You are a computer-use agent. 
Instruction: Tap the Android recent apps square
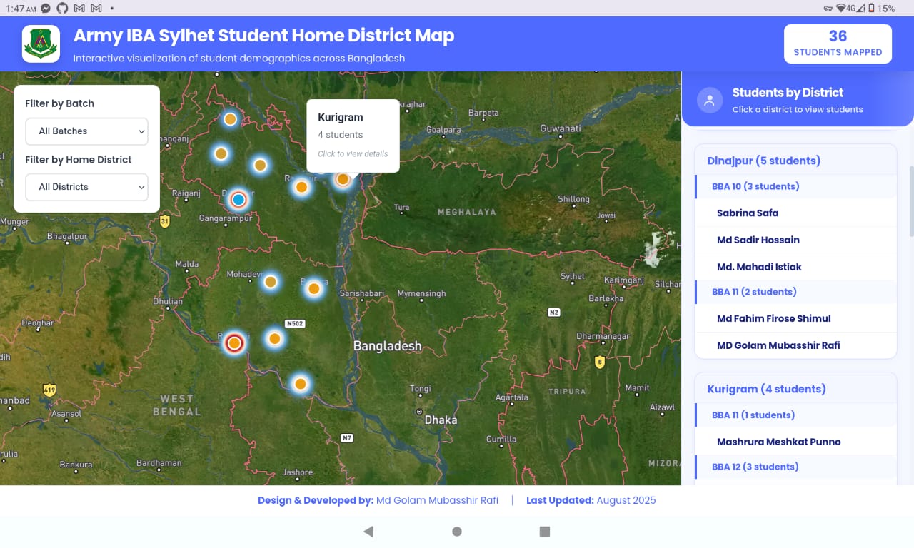click(545, 532)
